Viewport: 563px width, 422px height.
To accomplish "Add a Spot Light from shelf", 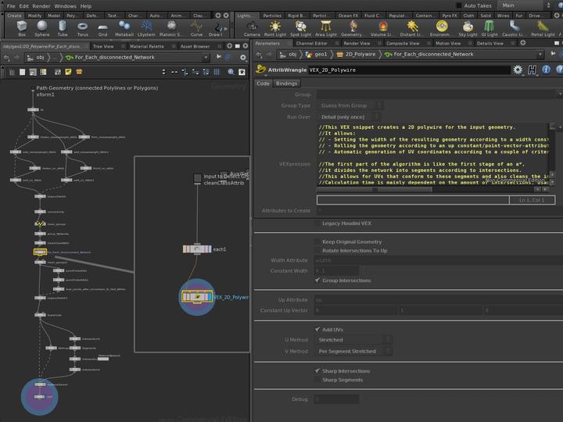I will [x=300, y=28].
